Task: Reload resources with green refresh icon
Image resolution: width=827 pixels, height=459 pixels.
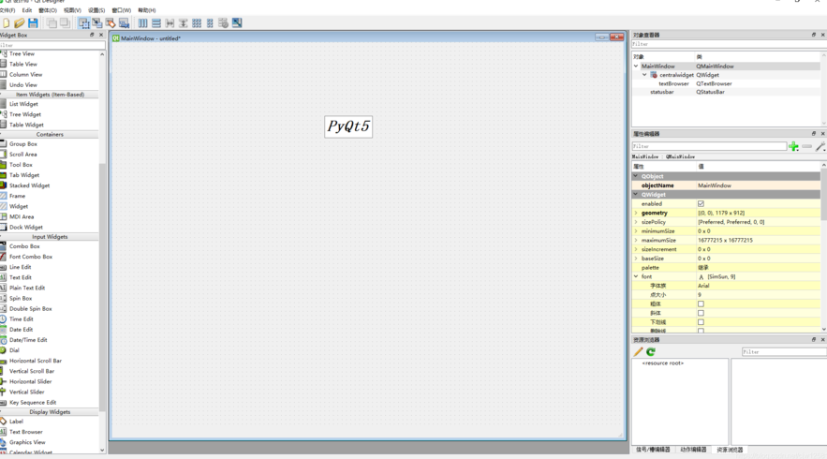Action: 651,351
